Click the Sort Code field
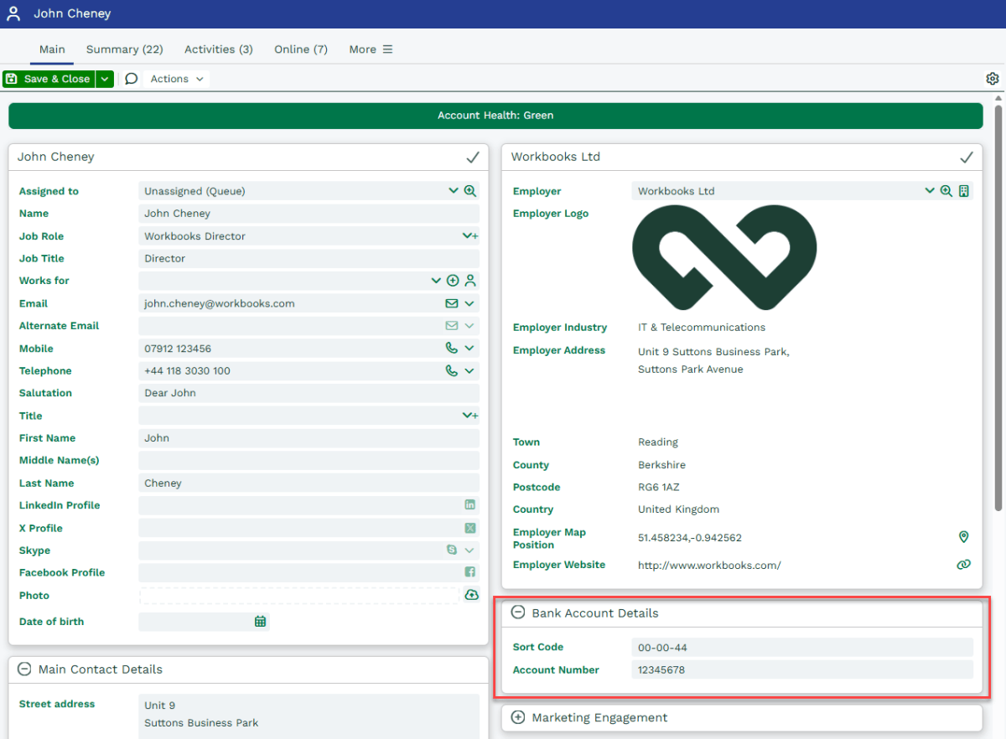 [802, 647]
